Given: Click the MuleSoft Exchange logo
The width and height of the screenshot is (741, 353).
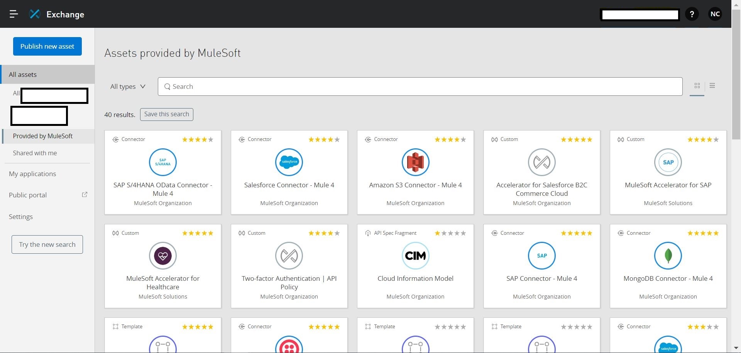Looking at the screenshot, I should click(x=35, y=14).
